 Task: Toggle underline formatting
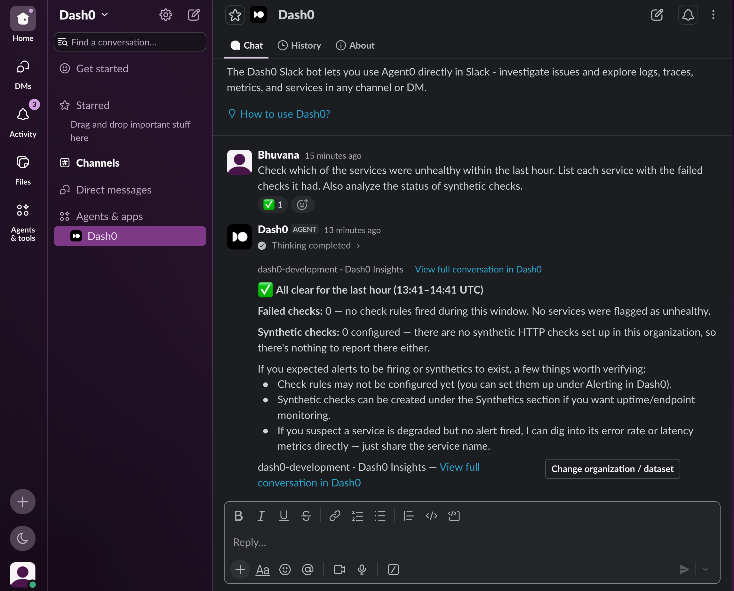click(283, 516)
